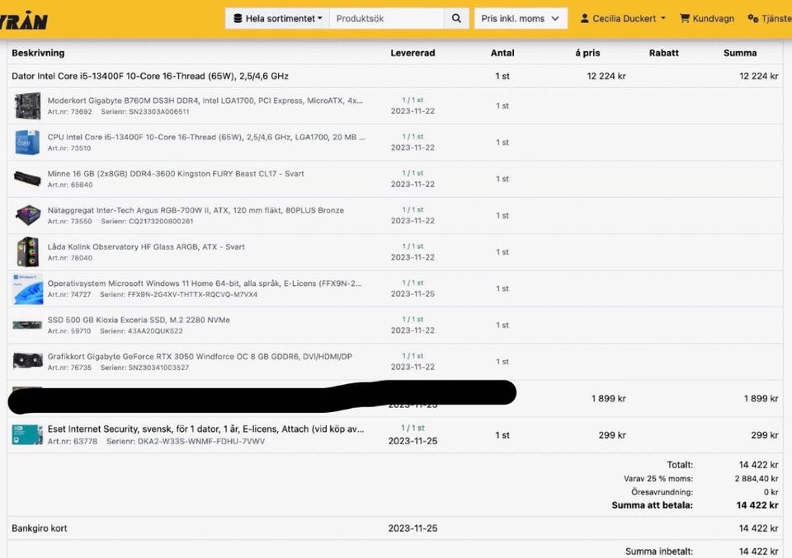The image size is (792, 558).
Task: Select the 12 224 kr á pris value
Action: pyautogui.click(x=606, y=76)
